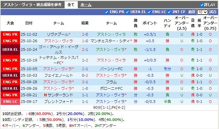Open the 直近 match count dropdown
Viewport: 219px width, 129px height.
coord(203,12)
